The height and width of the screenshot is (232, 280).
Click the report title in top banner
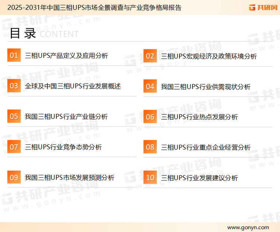coord(94,7)
